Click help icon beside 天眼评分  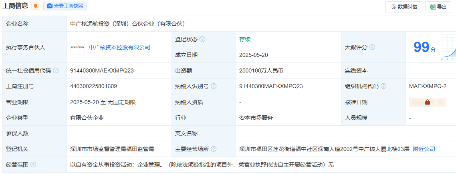[372, 47]
